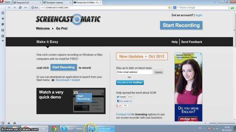Open Google Chrome from the taskbar
Image resolution: width=236 pixels, height=132 pixels.
54,129
